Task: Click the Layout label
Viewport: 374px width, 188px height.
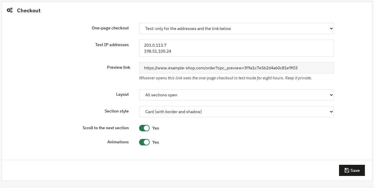Action: coord(122,95)
